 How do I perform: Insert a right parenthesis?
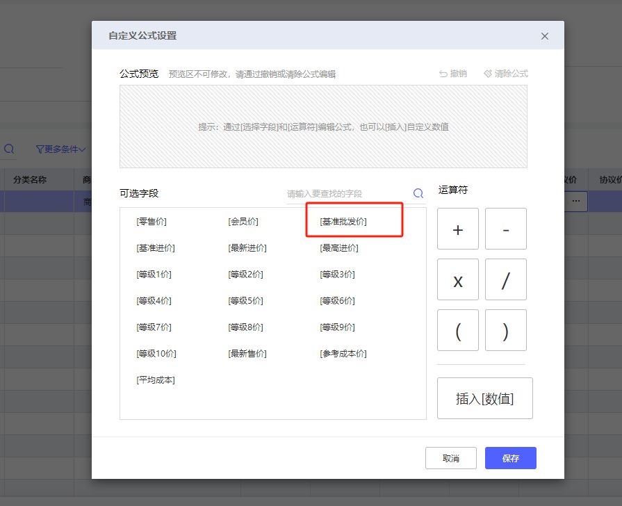505,330
